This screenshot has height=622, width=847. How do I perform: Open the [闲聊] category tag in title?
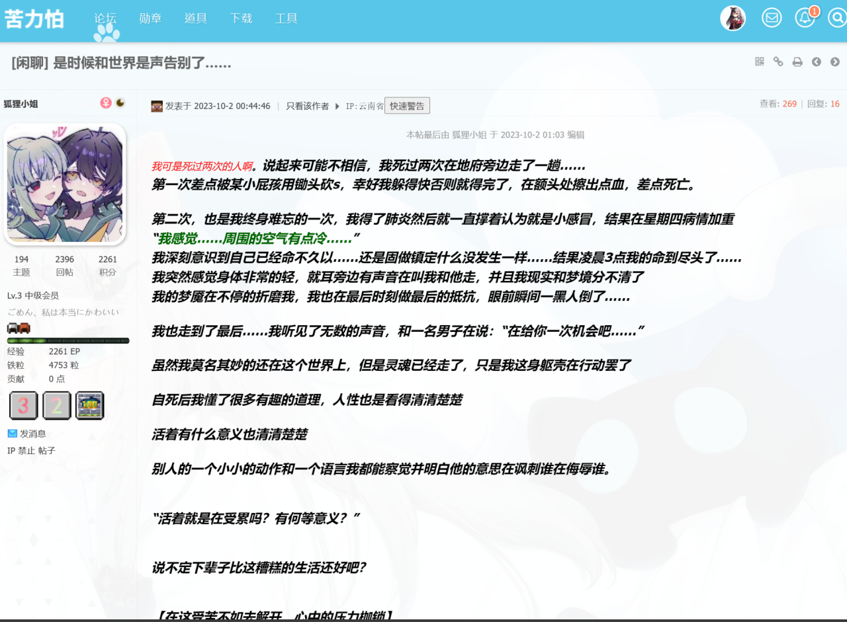(x=30, y=63)
